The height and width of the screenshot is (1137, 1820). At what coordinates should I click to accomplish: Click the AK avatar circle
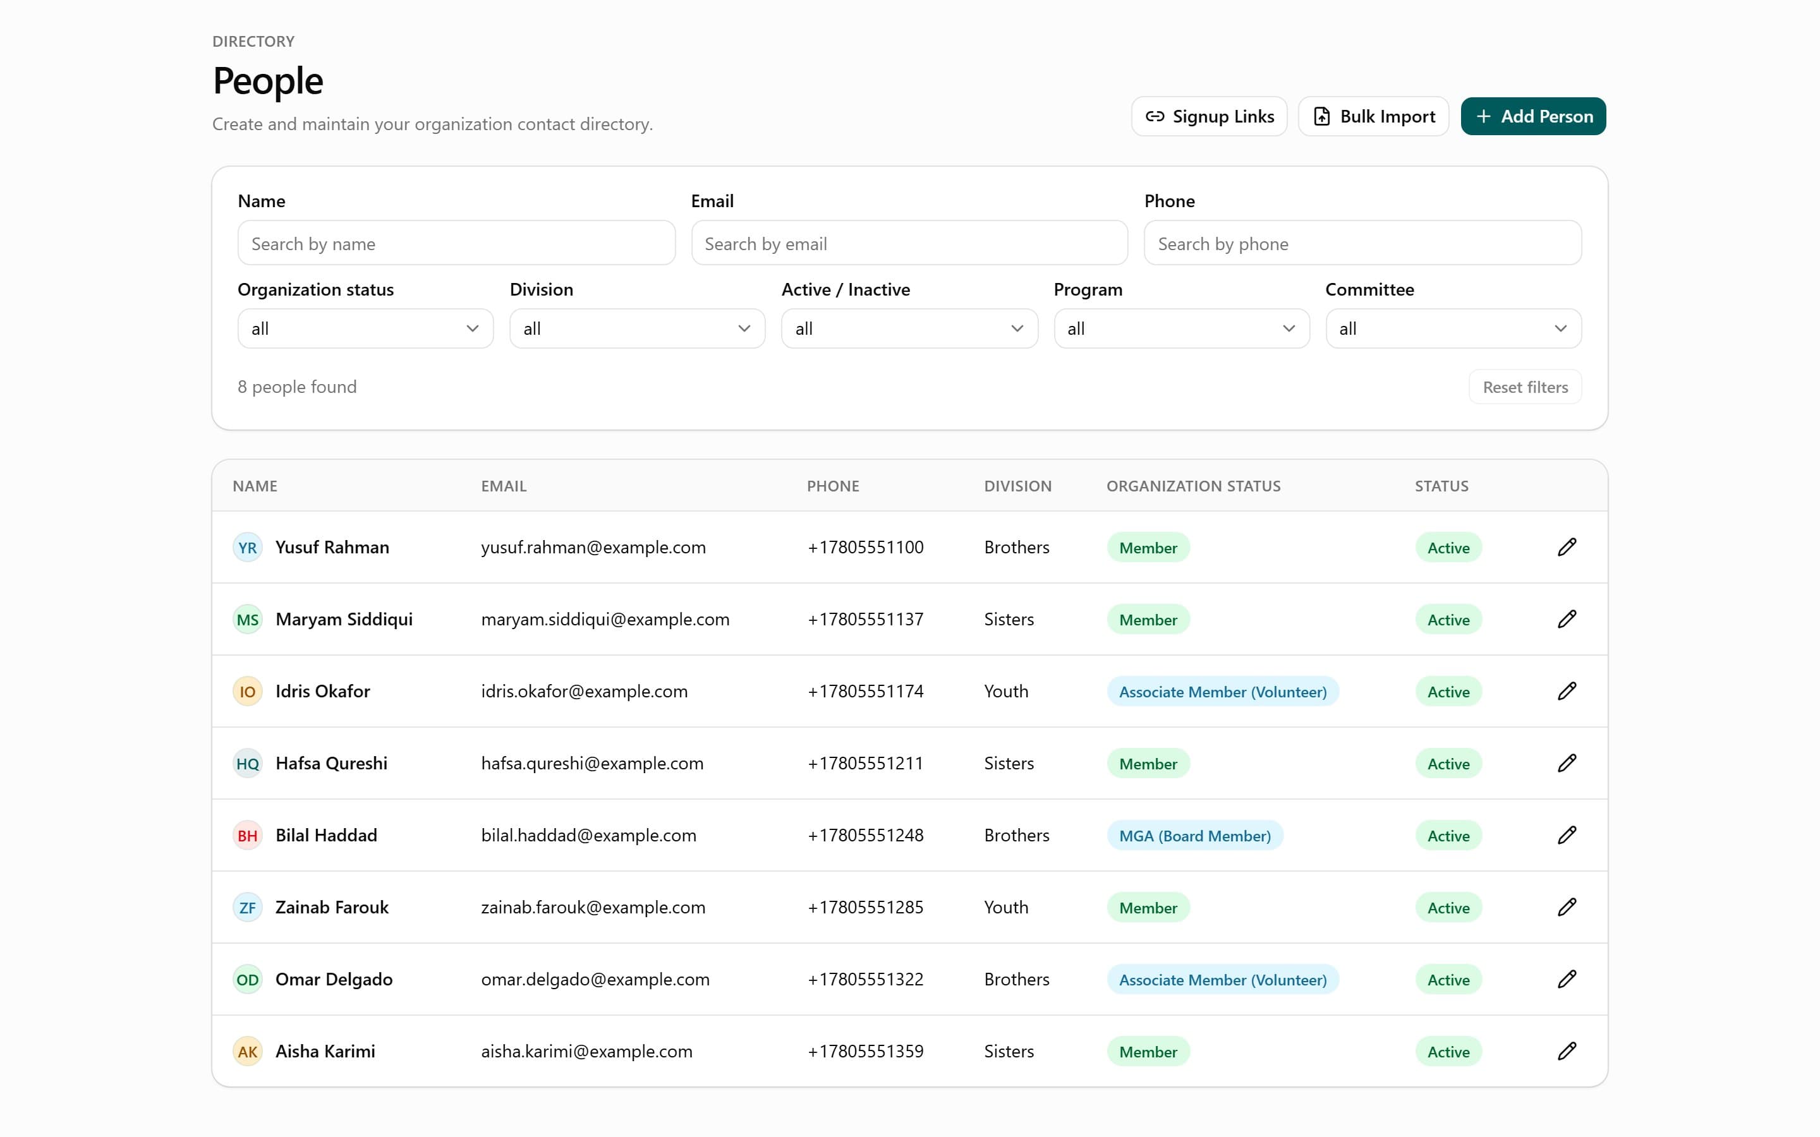point(248,1051)
